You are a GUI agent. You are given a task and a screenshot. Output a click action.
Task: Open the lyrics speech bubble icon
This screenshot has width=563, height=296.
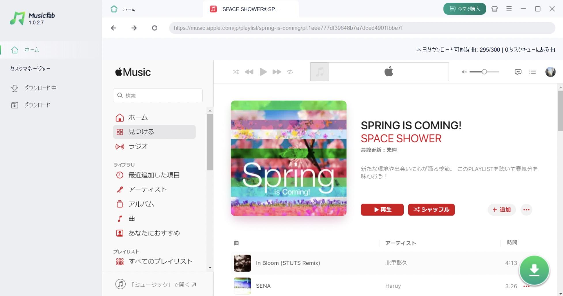[x=518, y=72]
